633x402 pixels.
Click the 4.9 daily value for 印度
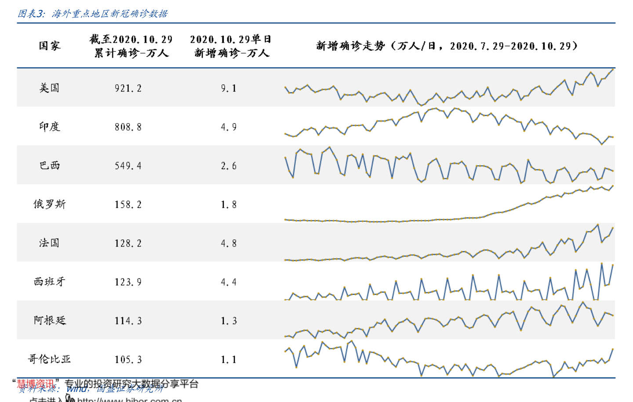229,127
